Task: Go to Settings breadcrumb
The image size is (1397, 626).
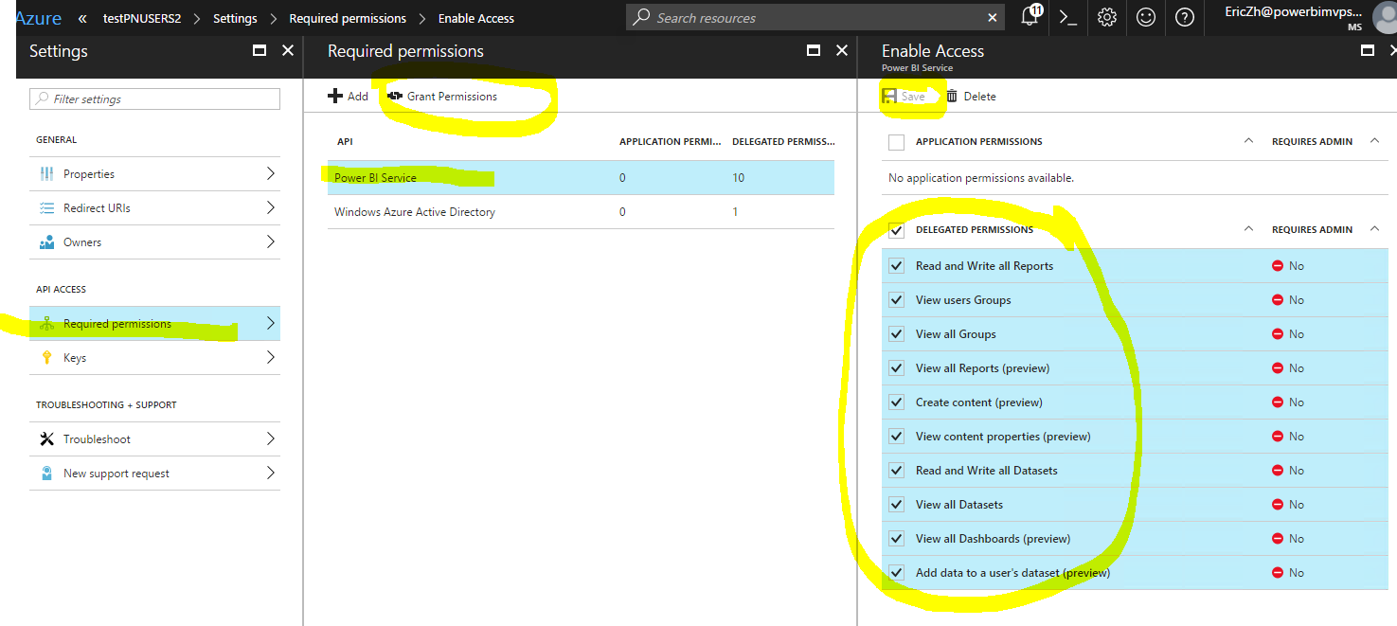Action: (x=235, y=18)
